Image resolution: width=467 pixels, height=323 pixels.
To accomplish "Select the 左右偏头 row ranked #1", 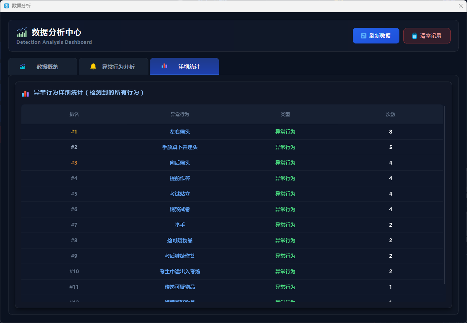I will 180,132.
